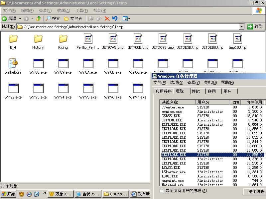Open the 工具(T) menu in Explorer
This screenshot has height=199, width=266.
81,11
